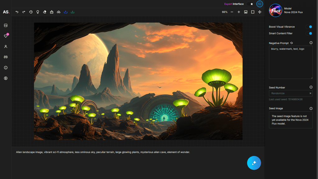The width and height of the screenshot is (318, 179).
Task: Click the Undo arrow
Action: click(x=17, y=12)
